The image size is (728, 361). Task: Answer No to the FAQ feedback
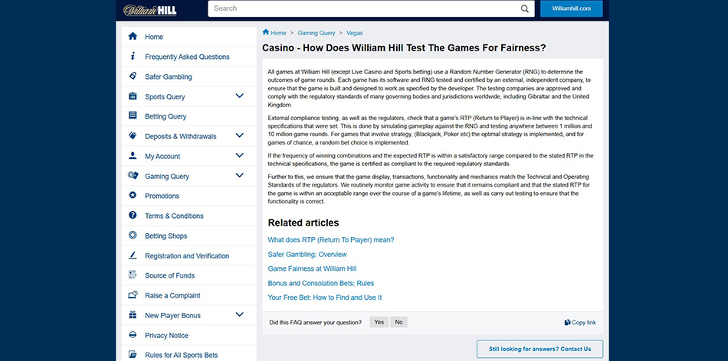point(398,322)
